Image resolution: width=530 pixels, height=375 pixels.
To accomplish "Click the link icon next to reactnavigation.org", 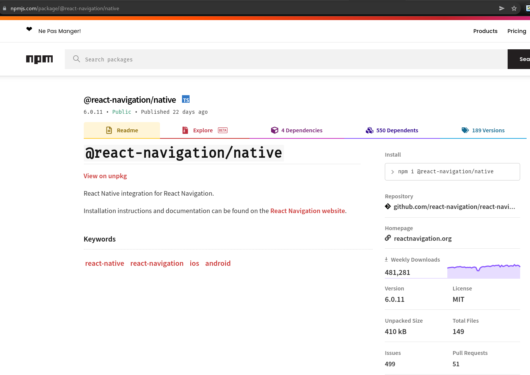I will click(387, 238).
